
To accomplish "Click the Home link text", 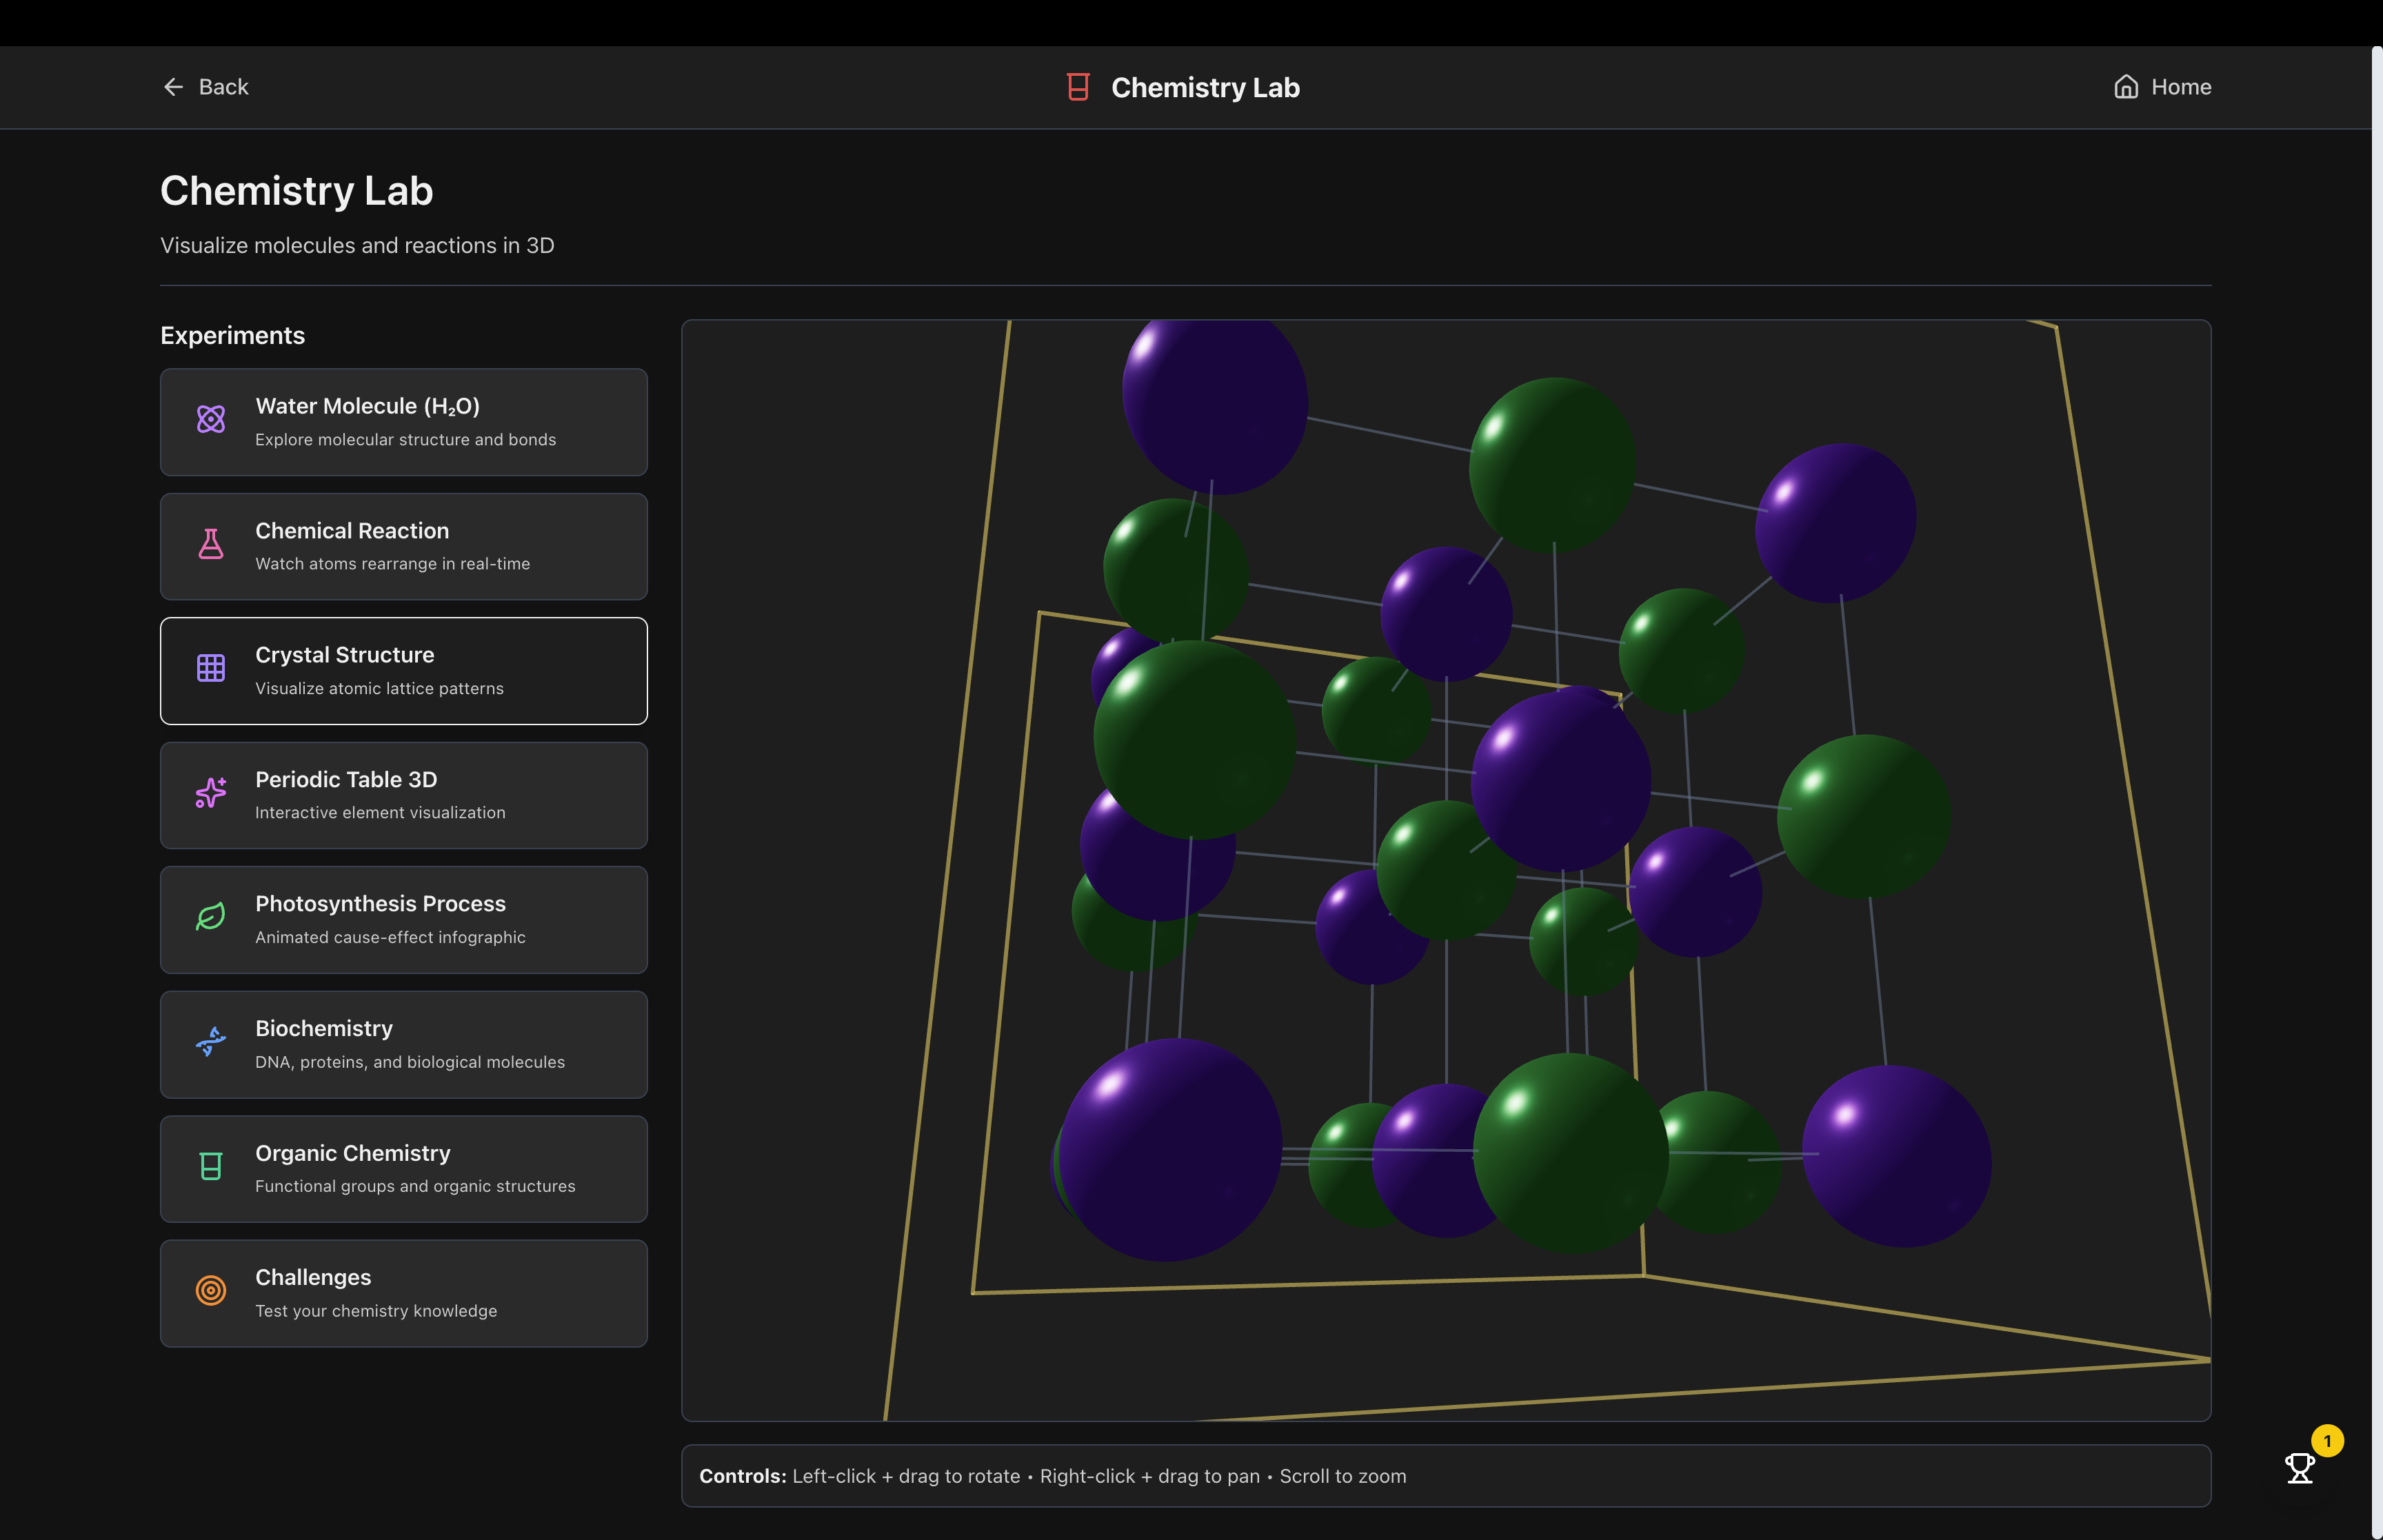I will pos(2180,87).
